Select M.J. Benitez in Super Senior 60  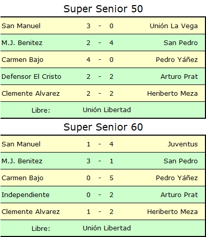[22, 161]
